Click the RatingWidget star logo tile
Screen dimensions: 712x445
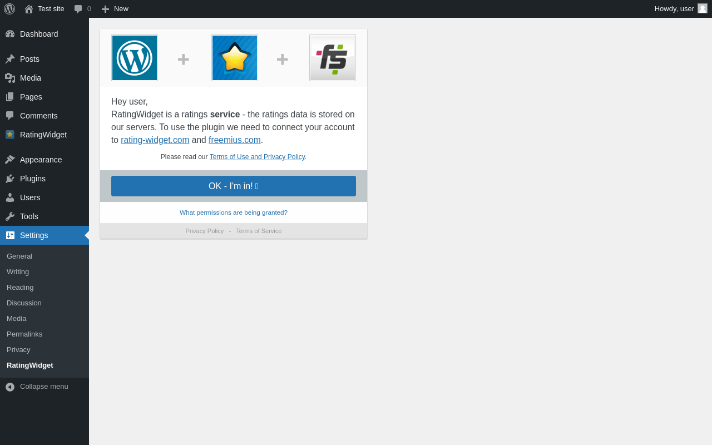(235, 58)
